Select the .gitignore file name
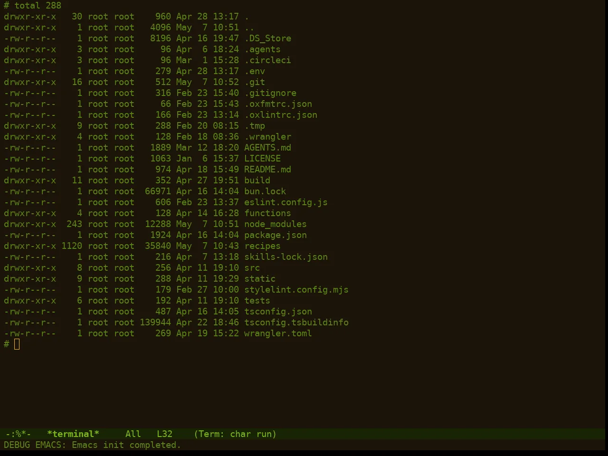Screen dimensions: 608x456 click(270, 93)
